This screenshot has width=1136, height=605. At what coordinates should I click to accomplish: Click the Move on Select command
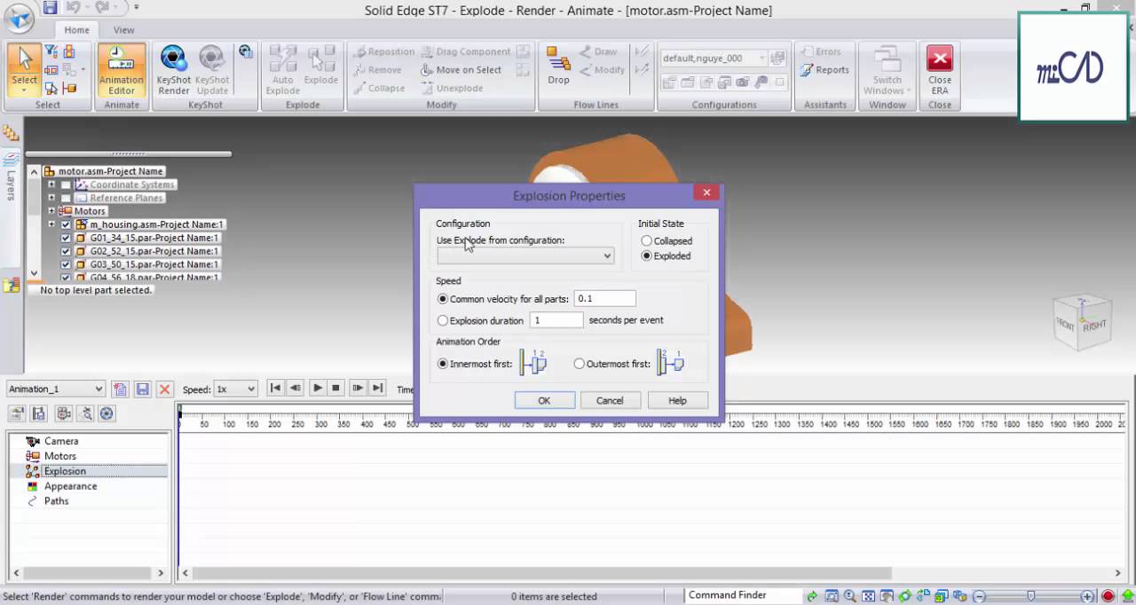[x=461, y=70]
